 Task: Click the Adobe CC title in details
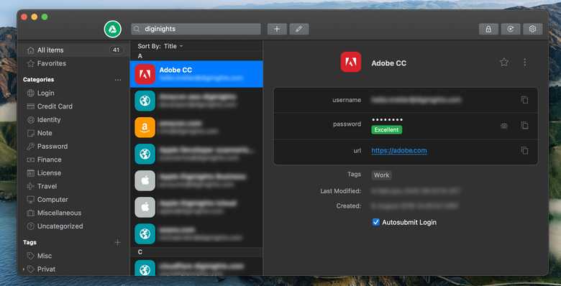click(389, 63)
